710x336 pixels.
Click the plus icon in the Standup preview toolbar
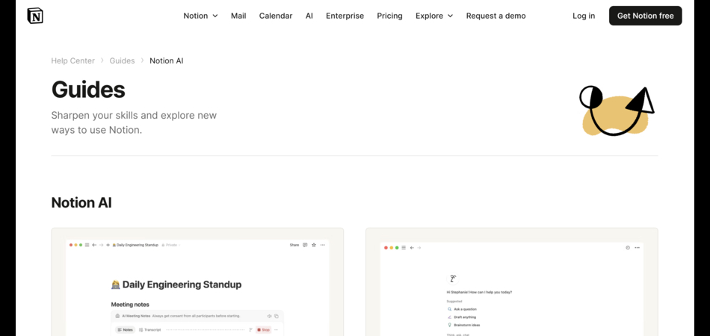108,245
